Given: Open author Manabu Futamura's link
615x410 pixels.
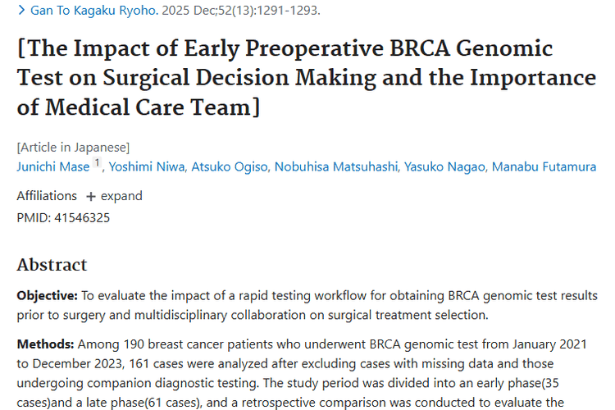Looking at the screenshot, I should point(544,167).
